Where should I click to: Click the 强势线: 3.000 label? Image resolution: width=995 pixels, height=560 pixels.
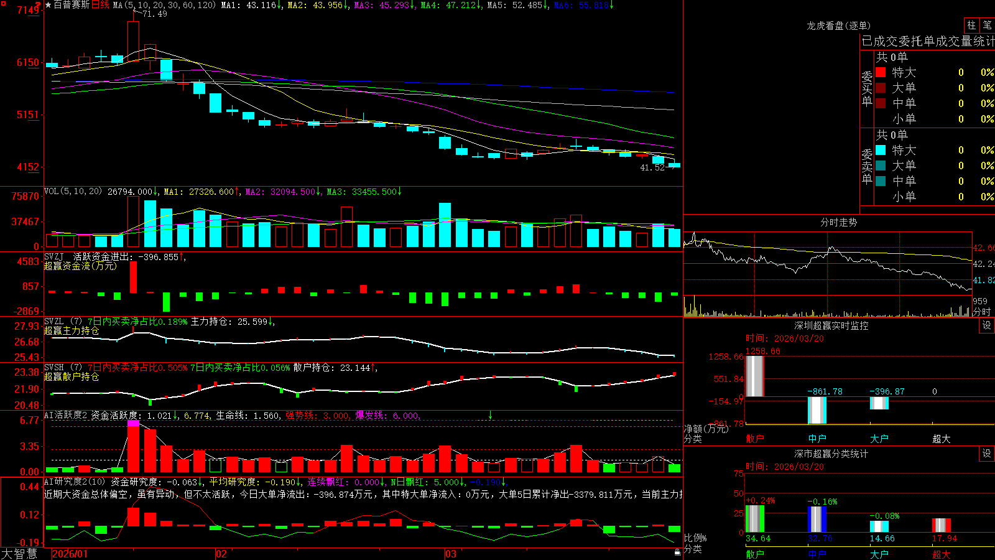[318, 415]
